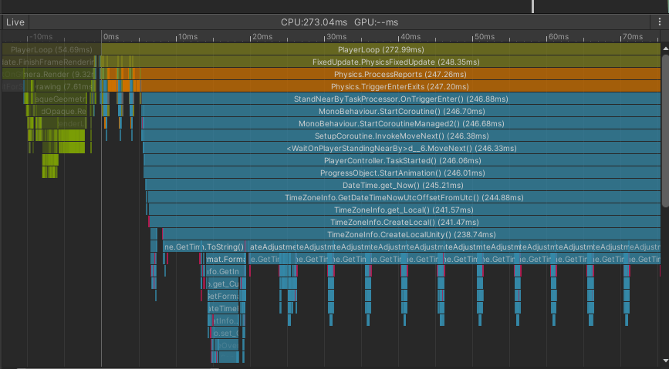The height and width of the screenshot is (369, 669).
Task: Click the vertical scrollbar thumb
Action: tap(665, 131)
